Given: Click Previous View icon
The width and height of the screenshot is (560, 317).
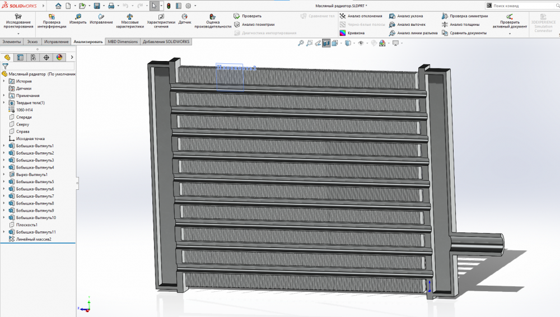Looking at the screenshot, I should 318,43.
